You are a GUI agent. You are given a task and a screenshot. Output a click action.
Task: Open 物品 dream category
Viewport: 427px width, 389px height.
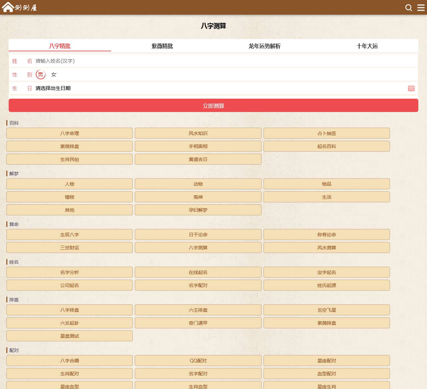(327, 184)
